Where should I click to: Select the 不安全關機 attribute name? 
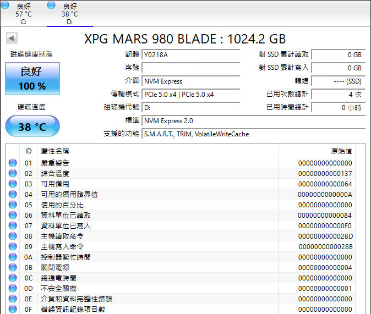[58, 288]
